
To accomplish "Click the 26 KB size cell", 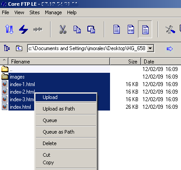I will click(132, 107).
